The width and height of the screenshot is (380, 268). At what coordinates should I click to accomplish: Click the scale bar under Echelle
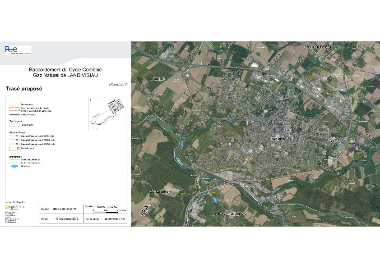coord(106,211)
